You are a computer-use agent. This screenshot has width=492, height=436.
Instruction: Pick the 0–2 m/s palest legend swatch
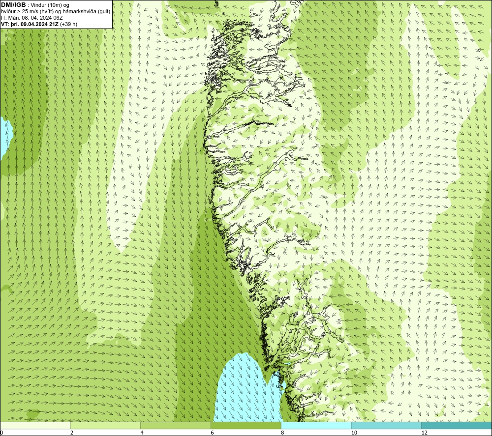(35, 425)
